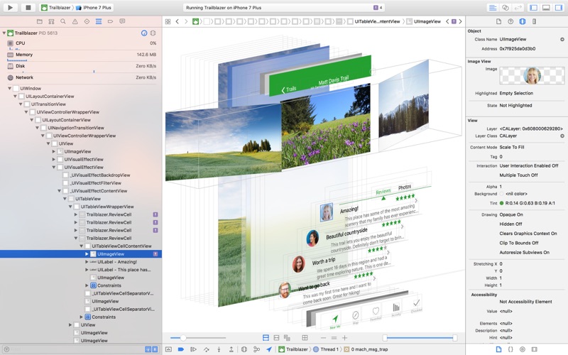Switch to the Assistant editor

506,7
